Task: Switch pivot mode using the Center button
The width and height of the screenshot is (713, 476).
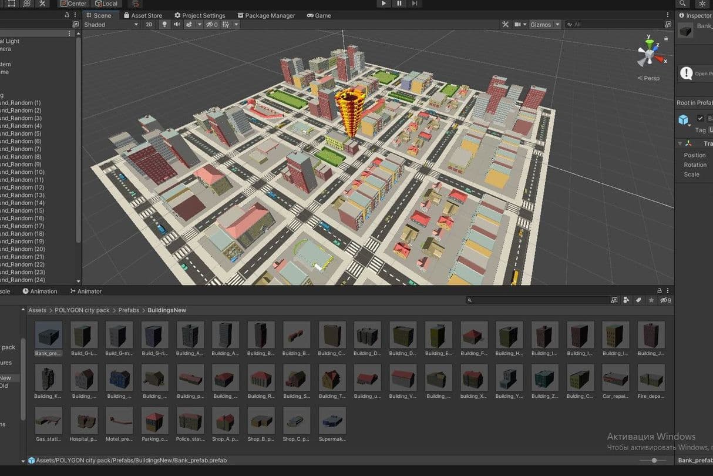Action: 73,4
